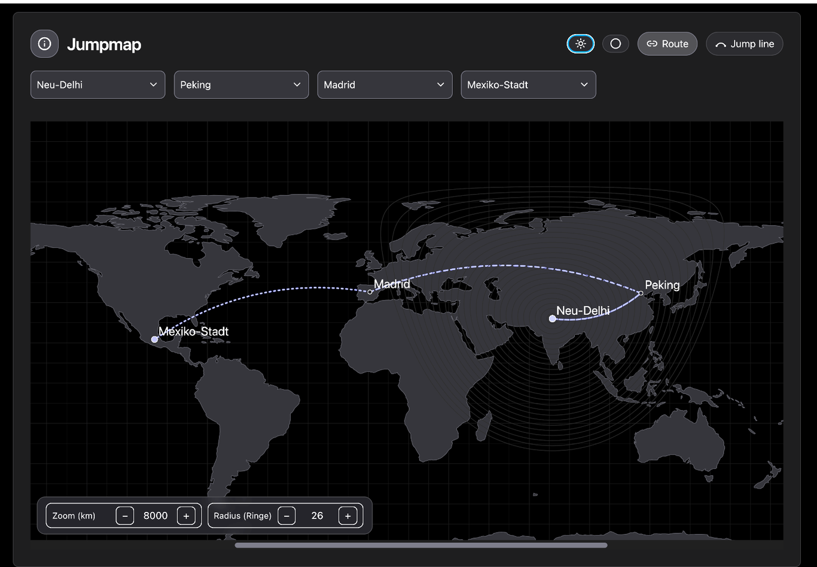817x567 pixels.
Task: Click the Mexiko-Stadt map marker
Action: click(154, 339)
